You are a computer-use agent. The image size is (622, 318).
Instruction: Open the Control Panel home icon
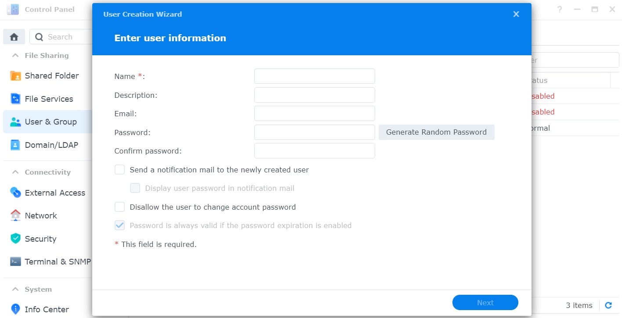[x=14, y=37]
